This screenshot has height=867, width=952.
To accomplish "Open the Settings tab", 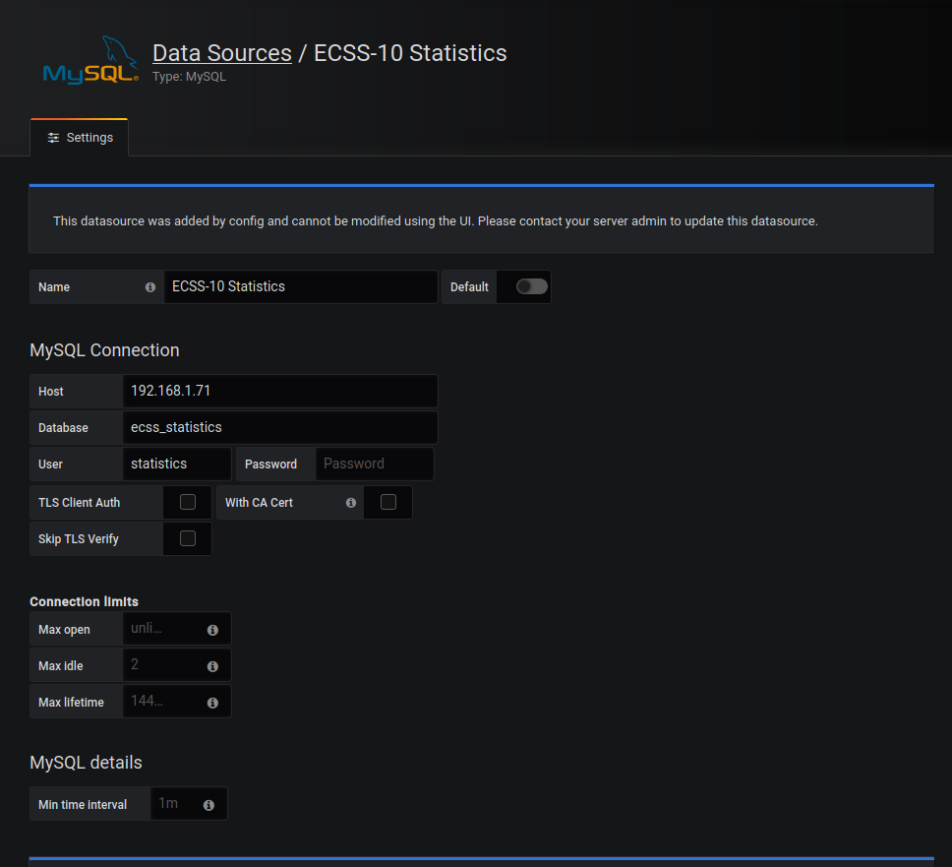I will point(80,138).
